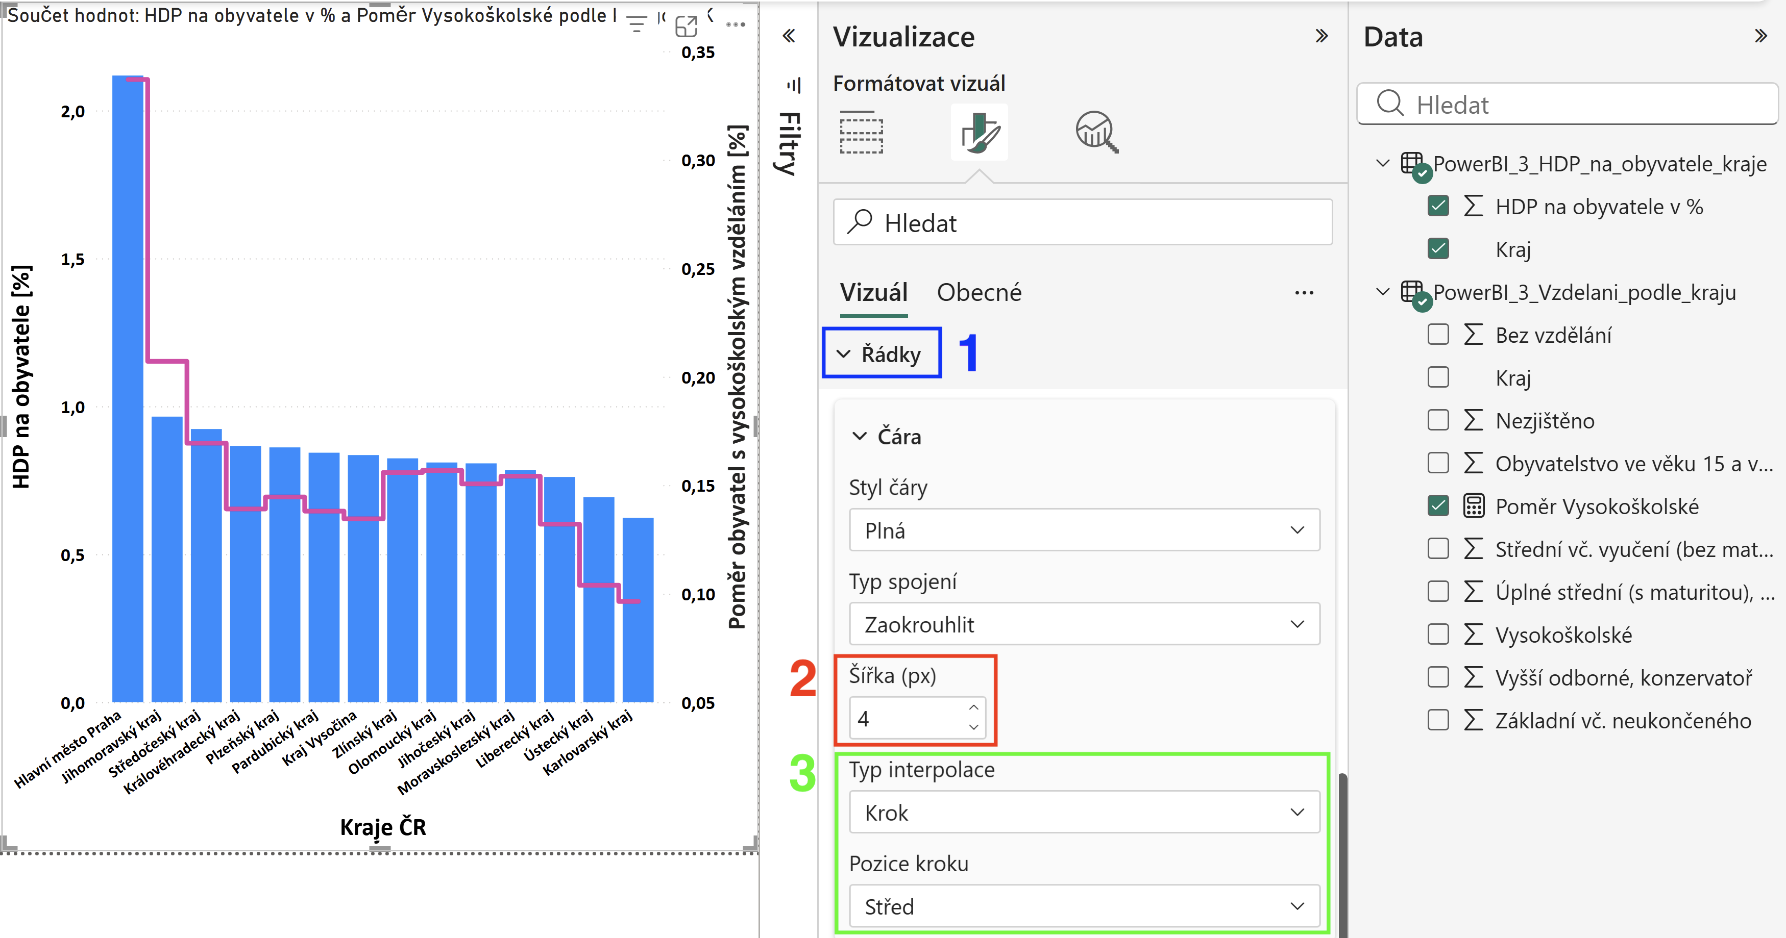
Task: Check the Vysokoškolské field
Action: pyautogui.click(x=1438, y=634)
